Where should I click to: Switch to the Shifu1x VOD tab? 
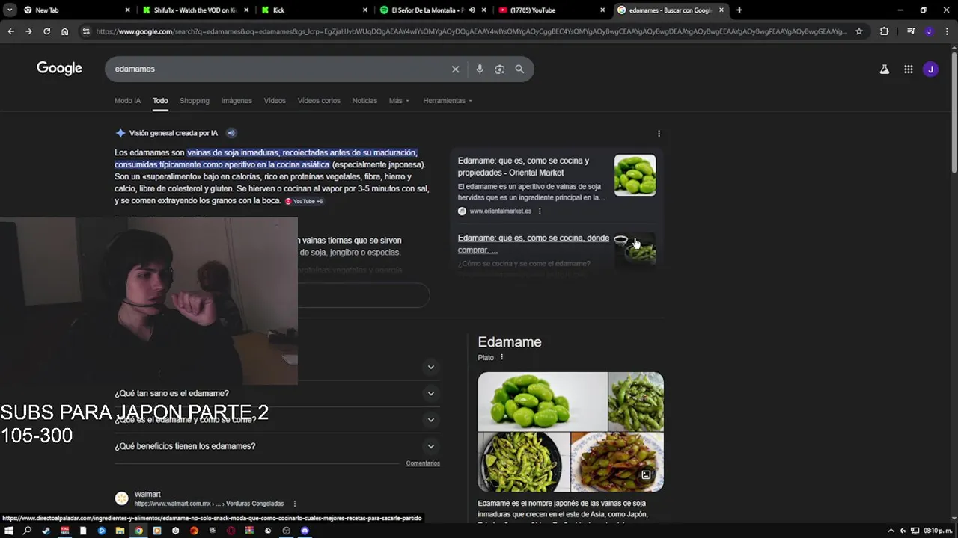(x=195, y=10)
